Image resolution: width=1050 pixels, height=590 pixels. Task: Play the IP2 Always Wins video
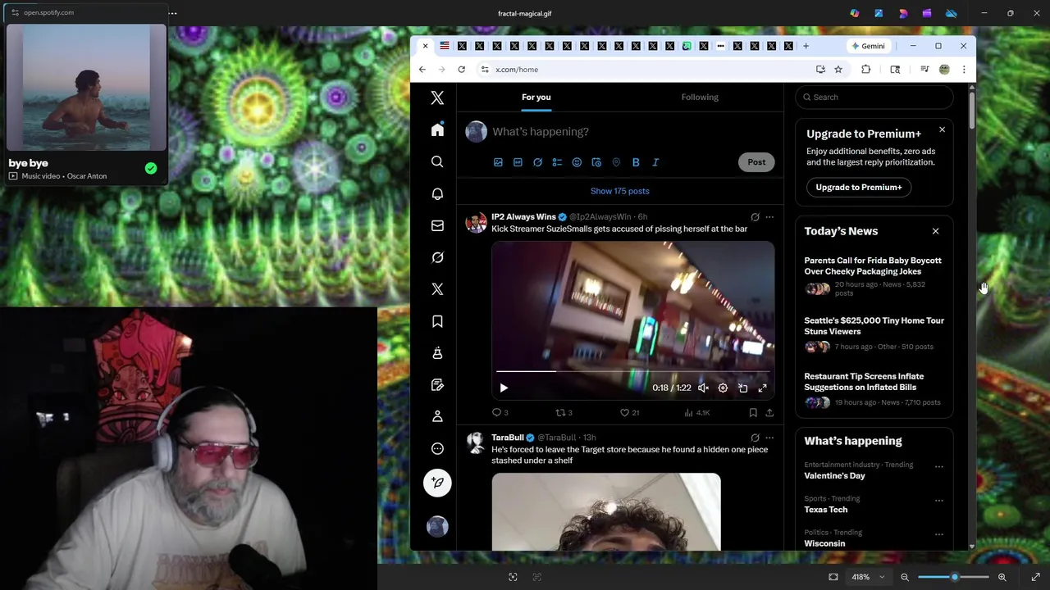click(504, 388)
